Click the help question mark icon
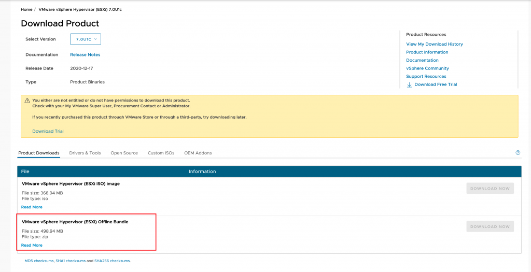This screenshot has height=272, width=531. pos(518,152)
